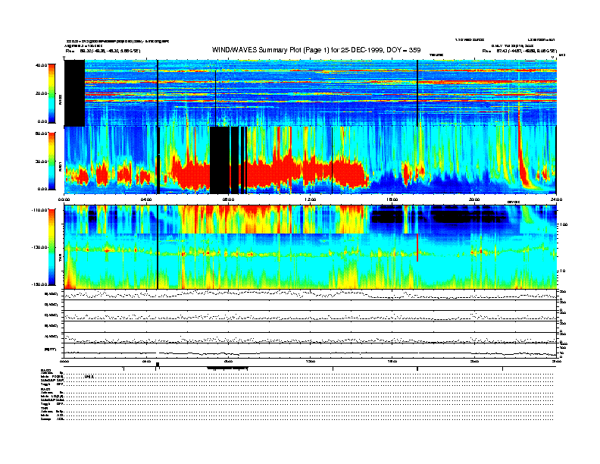Click the topmost dotted line-plot trace panel
Viewport: 600px width, 464px height.
click(311, 294)
